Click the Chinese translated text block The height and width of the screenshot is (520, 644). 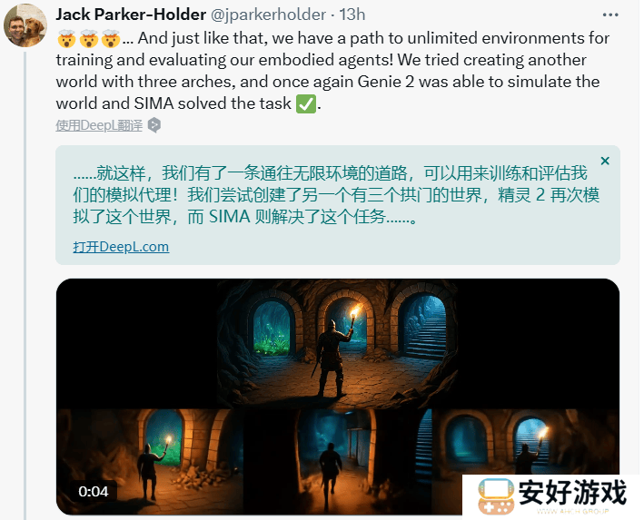(x=336, y=195)
